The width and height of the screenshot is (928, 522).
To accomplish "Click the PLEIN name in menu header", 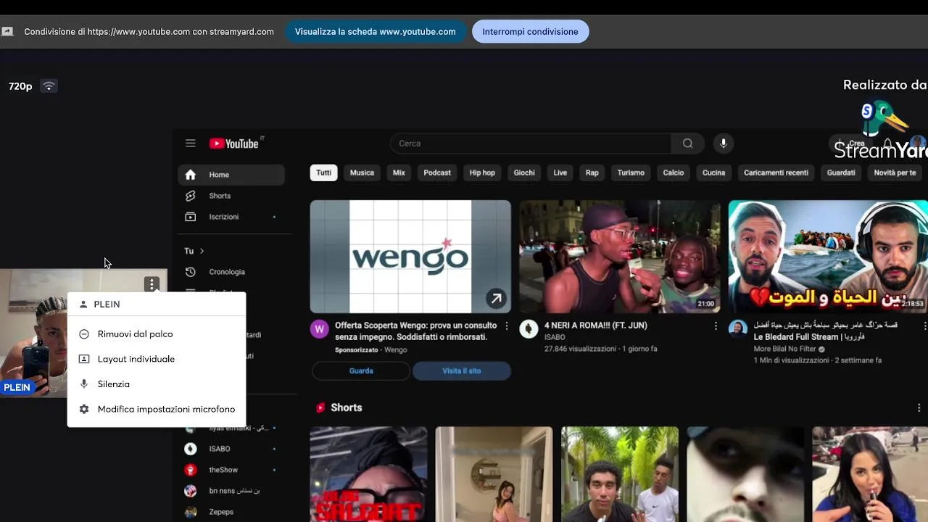I will [107, 304].
